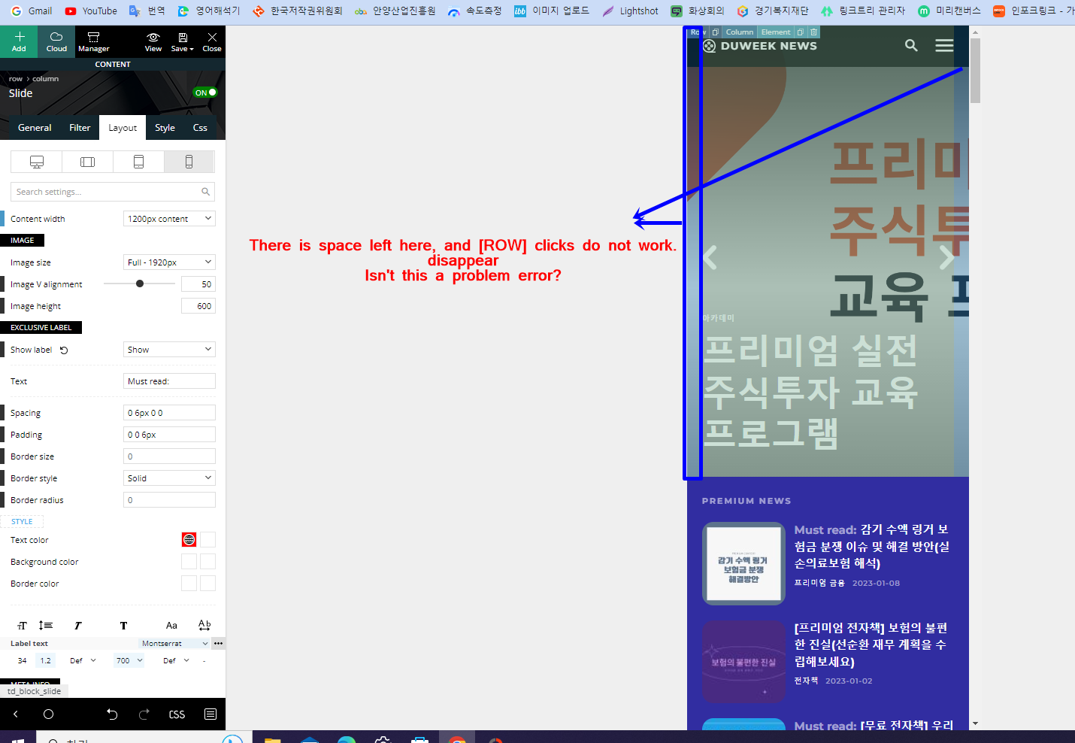Click the italic font style icon
The height and width of the screenshot is (743, 1075).
[x=77, y=626]
